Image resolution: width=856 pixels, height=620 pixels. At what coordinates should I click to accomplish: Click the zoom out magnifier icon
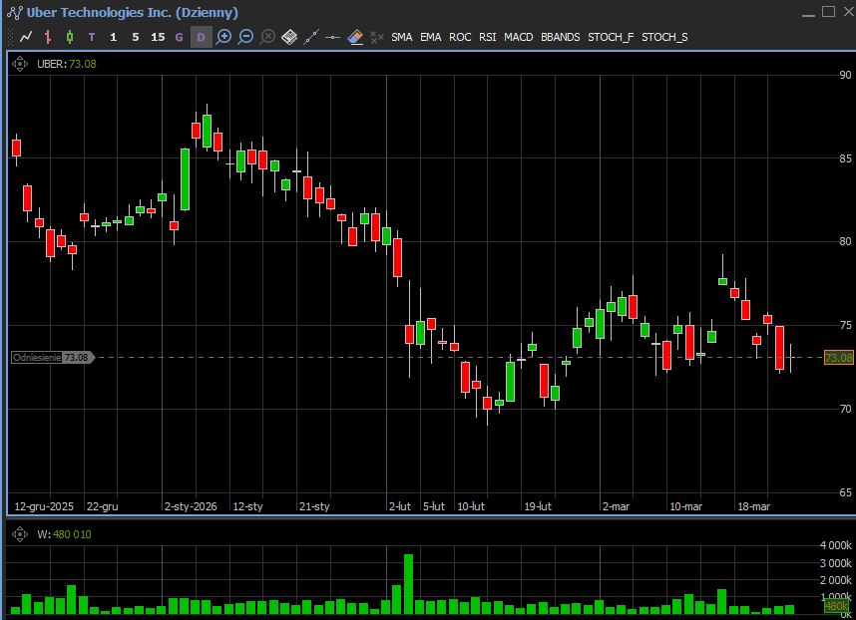pyautogui.click(x=245, y=37)
